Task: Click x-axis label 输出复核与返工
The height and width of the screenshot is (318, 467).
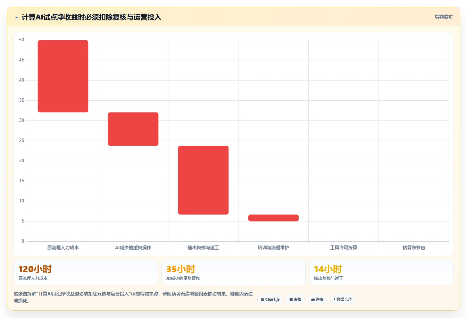Action: click(203, 248)
